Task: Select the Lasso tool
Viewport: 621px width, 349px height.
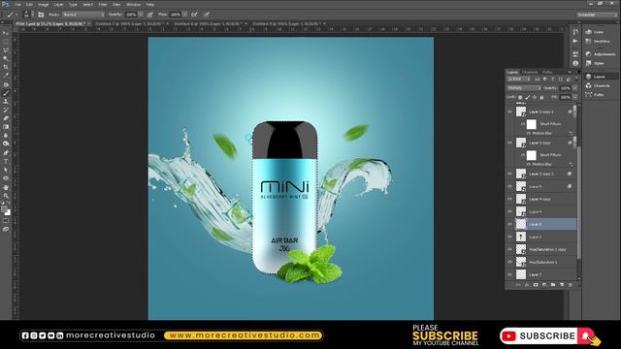Action: pyautogui.click(x=6, y=49)
